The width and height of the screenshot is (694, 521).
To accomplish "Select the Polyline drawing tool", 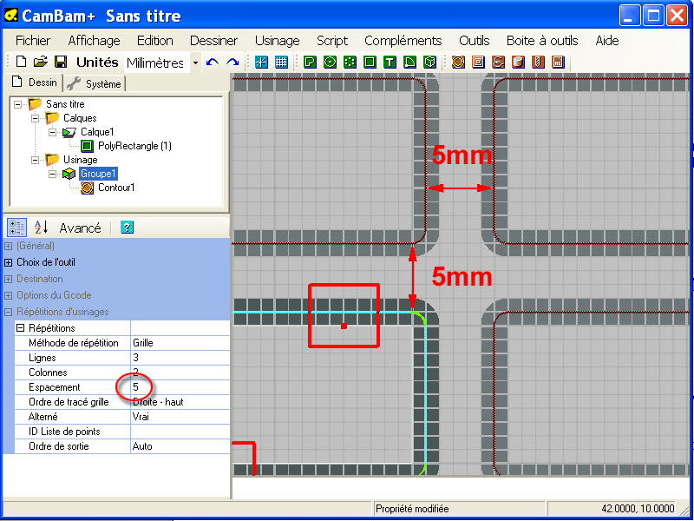I will [x=310, y=62].
